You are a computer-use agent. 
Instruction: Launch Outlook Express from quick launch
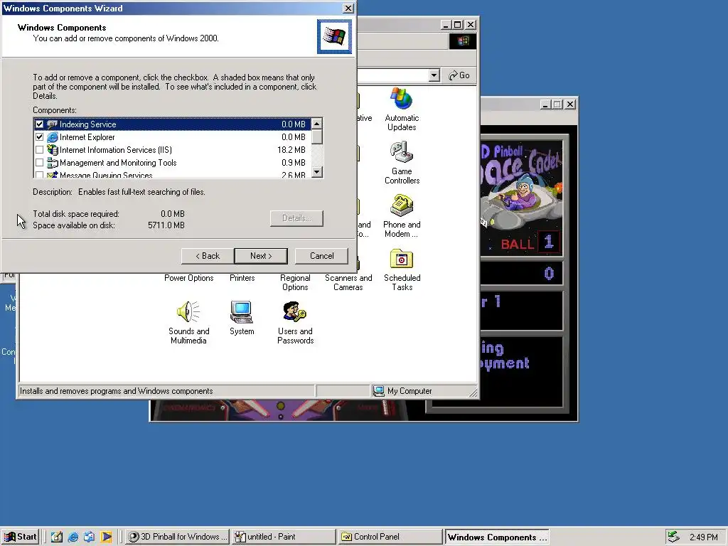click(89, 537)
